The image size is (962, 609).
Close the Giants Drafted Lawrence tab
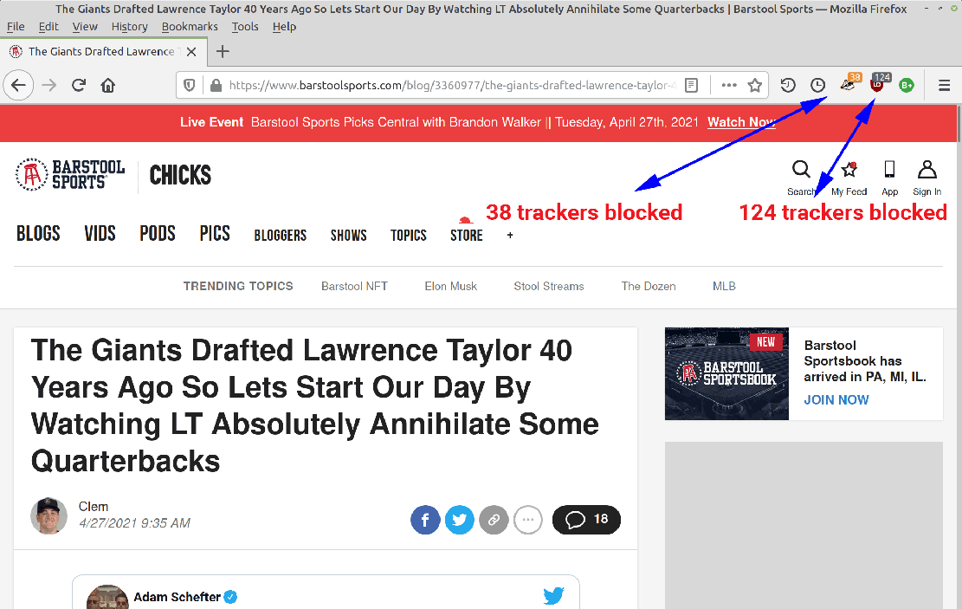pos(191,52)
